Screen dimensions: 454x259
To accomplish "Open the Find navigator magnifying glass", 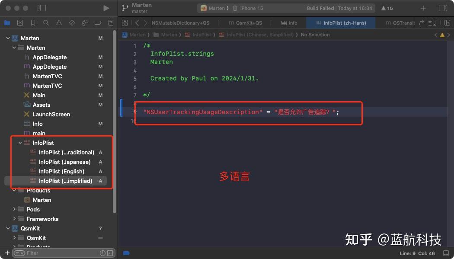I will (x=46, y=22).
